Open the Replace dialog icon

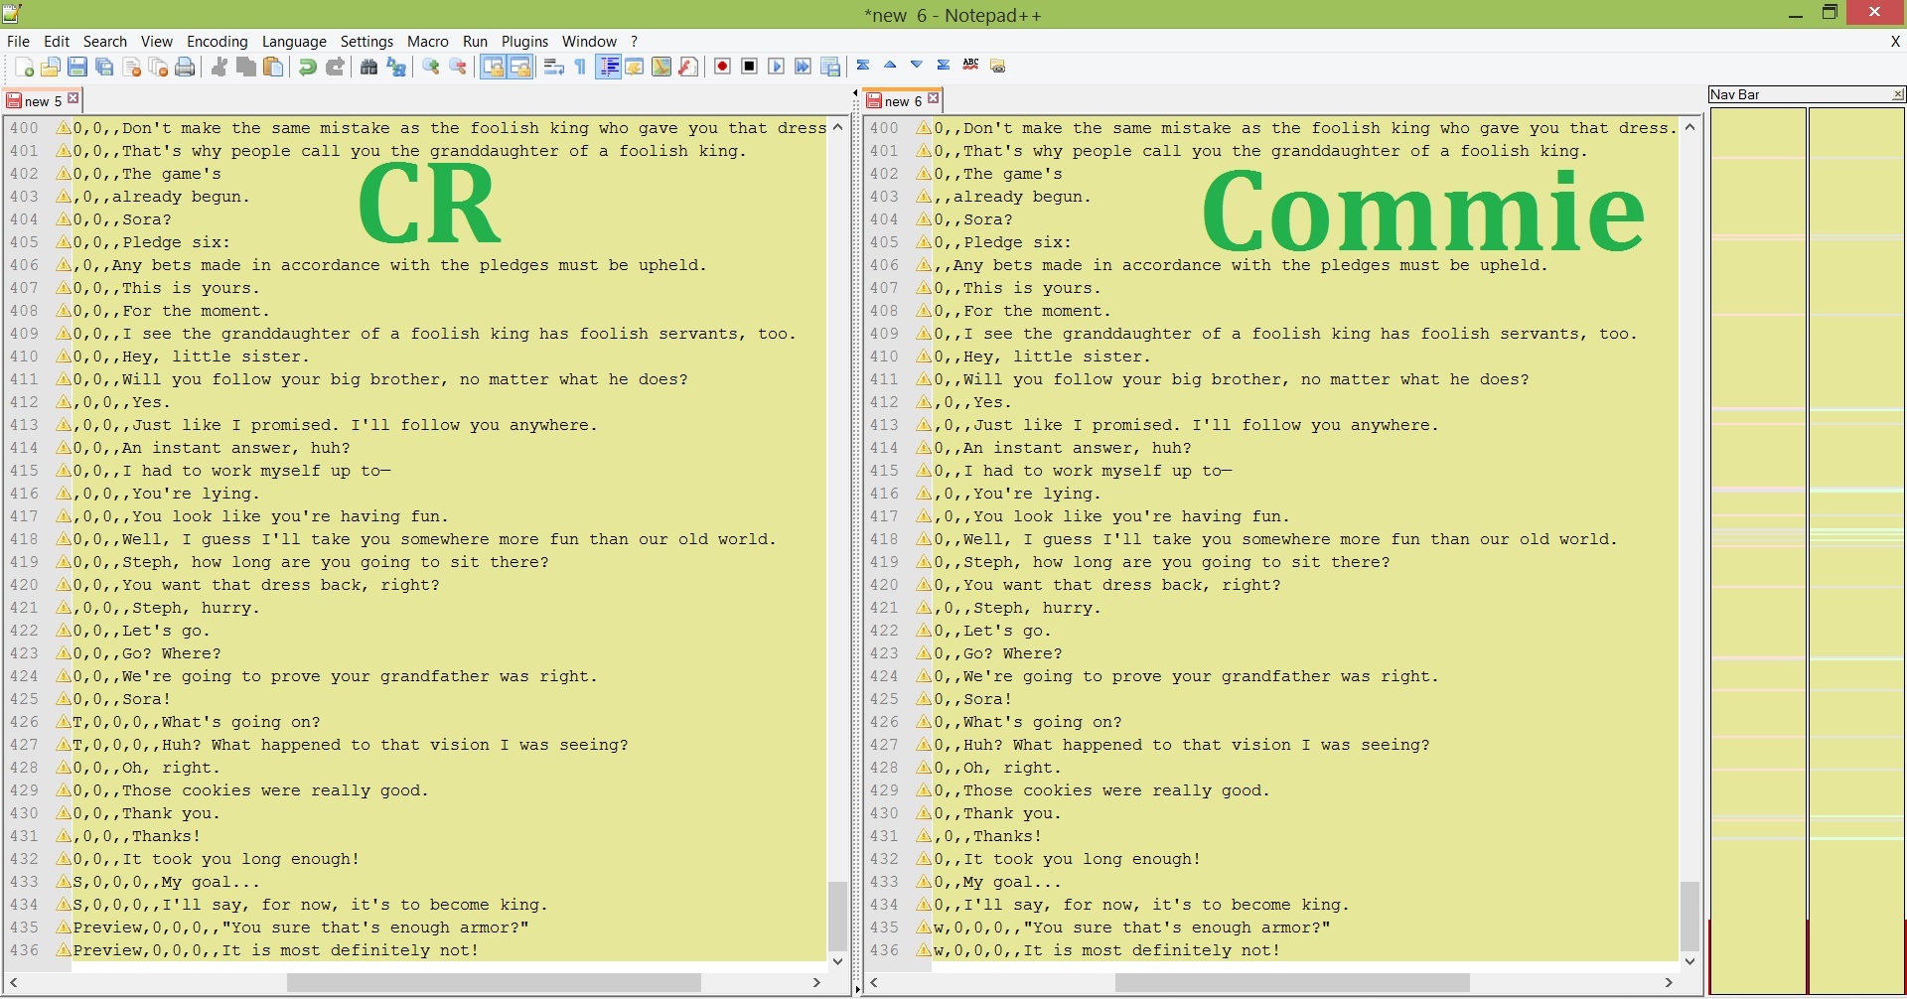396,67
